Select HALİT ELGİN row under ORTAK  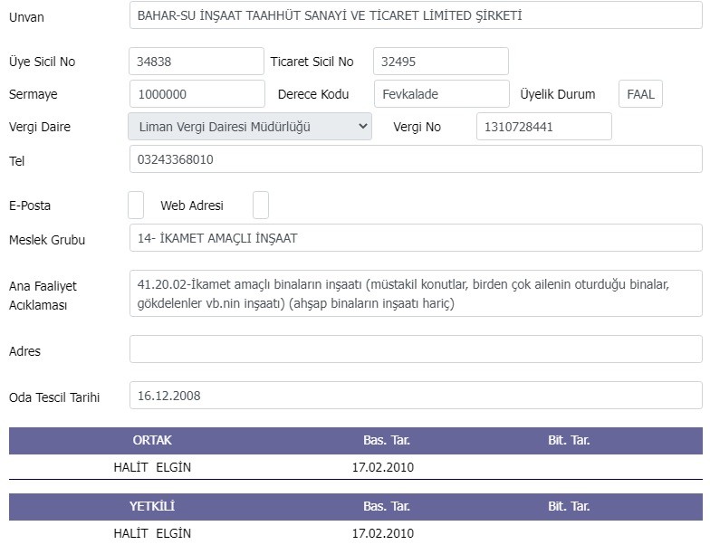[x=355, y=467]
